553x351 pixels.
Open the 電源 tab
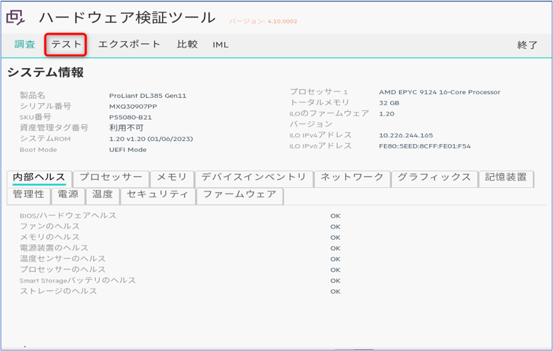pos(68,195)
